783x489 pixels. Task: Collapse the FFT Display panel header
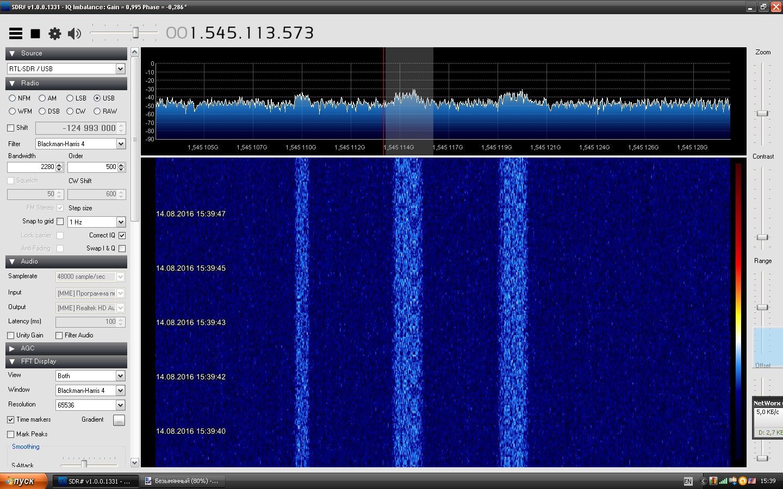[66, 361]
